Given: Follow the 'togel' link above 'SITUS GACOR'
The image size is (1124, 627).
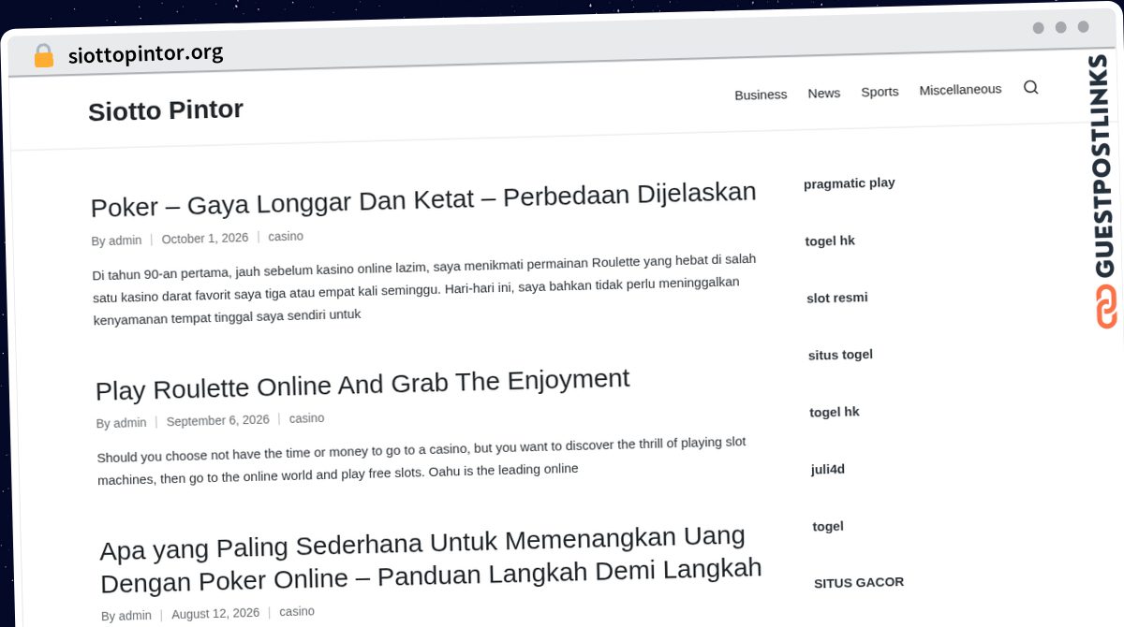Looking at the screenshot, I should pyautogui.click(x=828, y=526).
